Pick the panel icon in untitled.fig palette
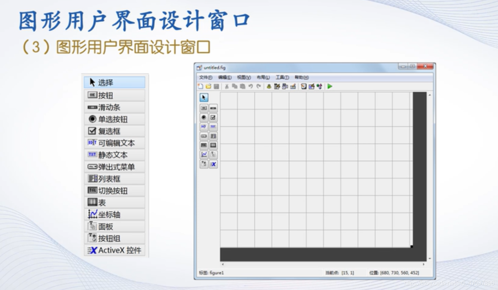Image resolution: width=498 pixels, height=290 pixels. 213,154
